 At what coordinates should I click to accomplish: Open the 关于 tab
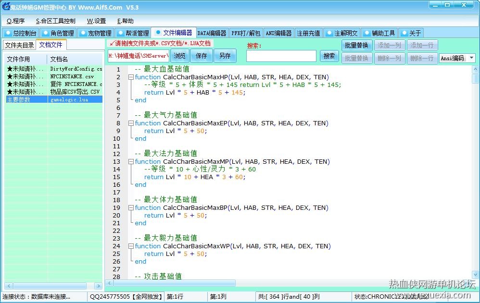point(411,33)
